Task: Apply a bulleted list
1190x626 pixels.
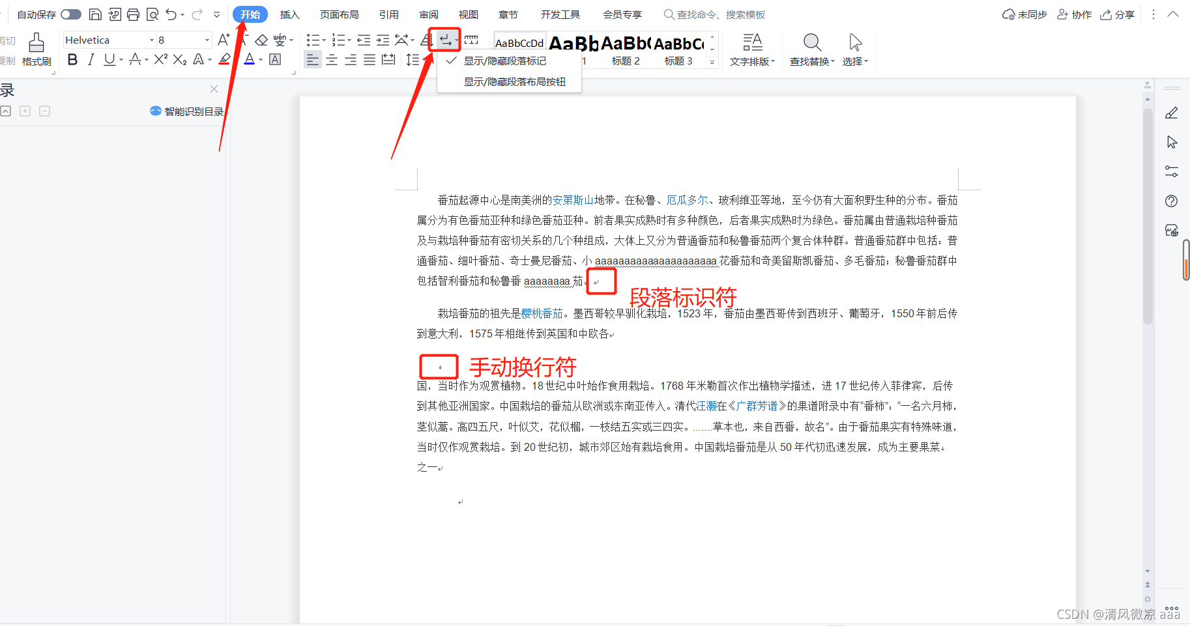Action: click(x=313, y=40)
